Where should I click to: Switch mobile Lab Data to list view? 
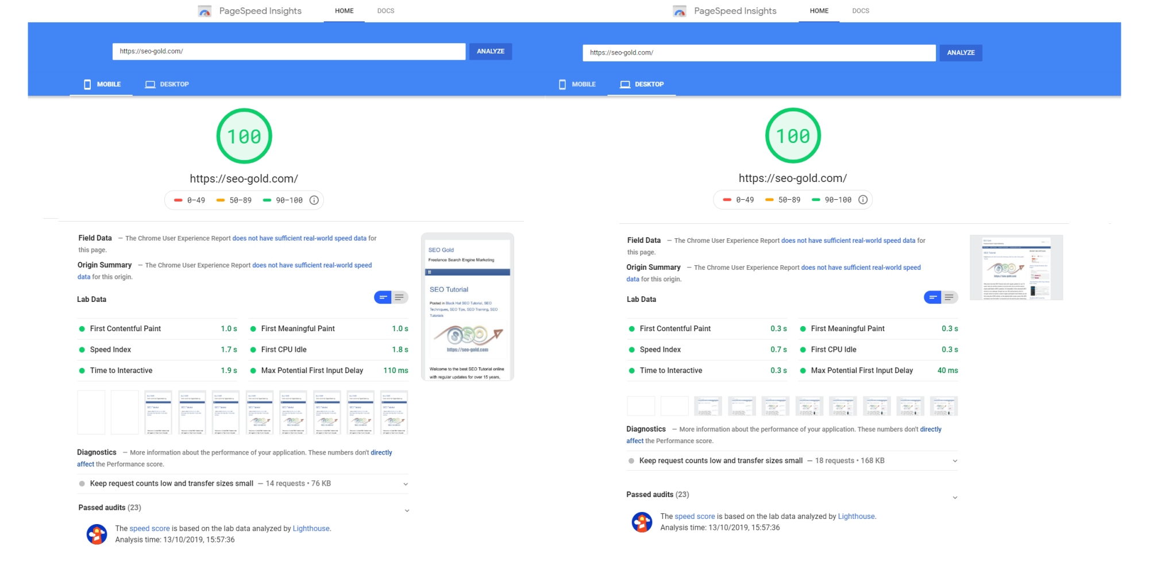click(x=400, y=297)
